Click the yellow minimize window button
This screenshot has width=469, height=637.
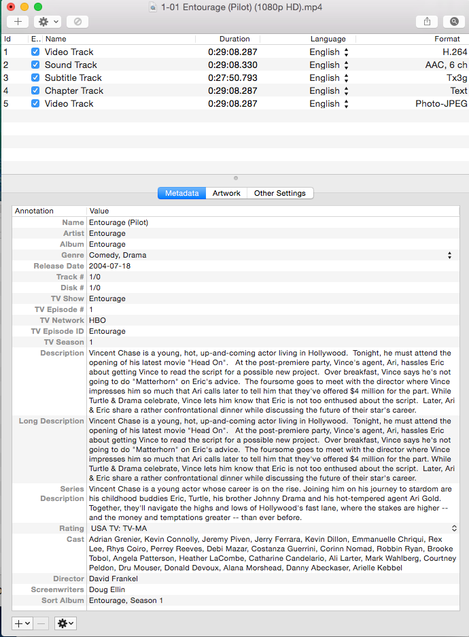point(24,7)
